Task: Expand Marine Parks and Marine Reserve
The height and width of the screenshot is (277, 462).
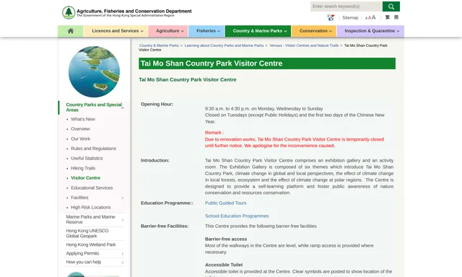Action: tap(123, 220)
